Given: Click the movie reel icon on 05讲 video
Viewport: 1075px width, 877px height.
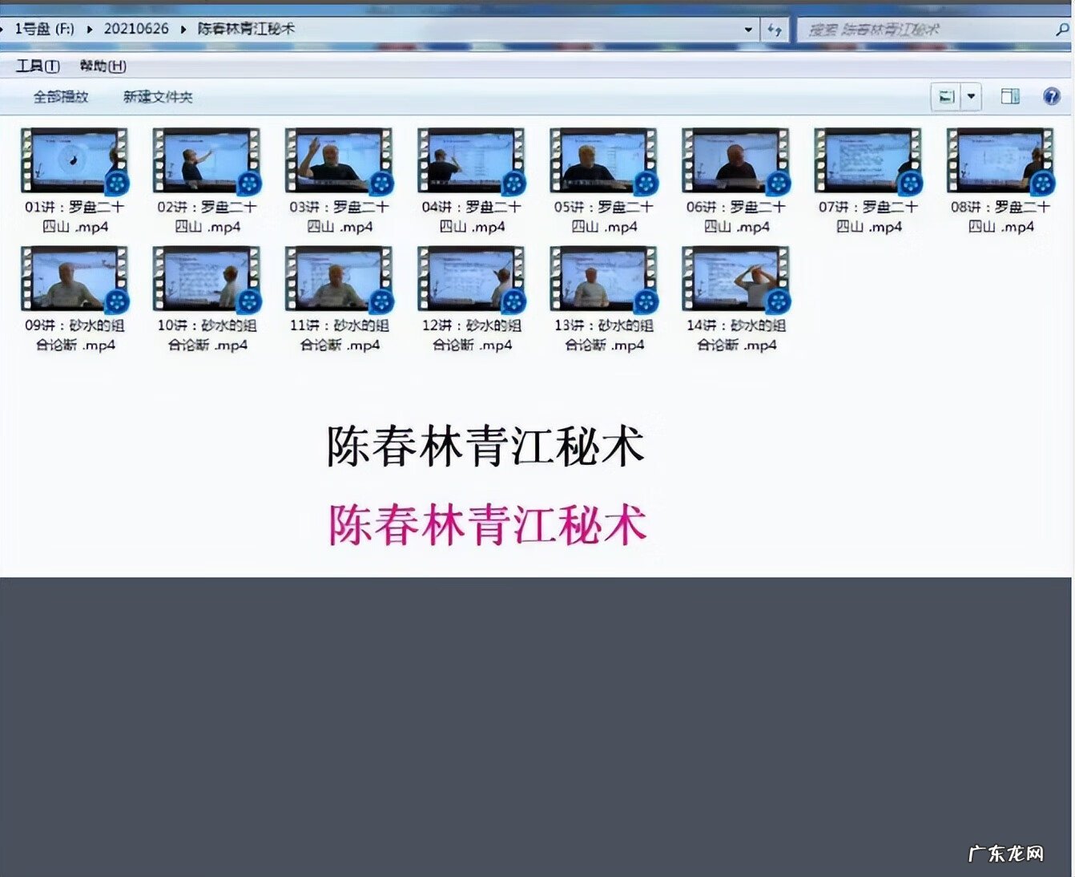Looking at the screenshot, I should point(645,184).
